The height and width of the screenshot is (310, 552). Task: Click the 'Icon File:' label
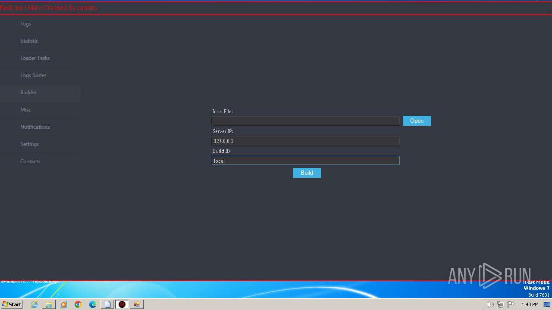(x=223, y=112)
